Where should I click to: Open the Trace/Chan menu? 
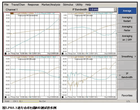tap(18, 5)
